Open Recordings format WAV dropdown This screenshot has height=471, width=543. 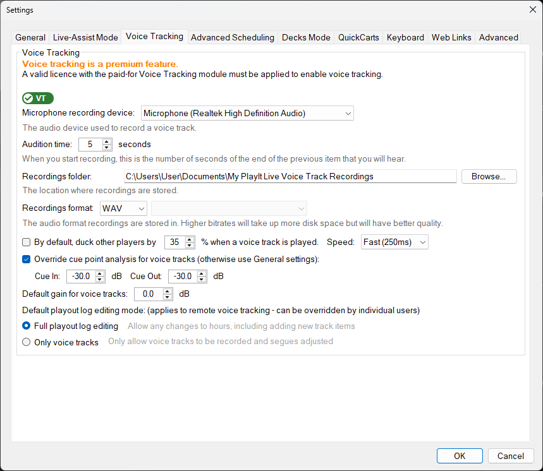(123, 208)
